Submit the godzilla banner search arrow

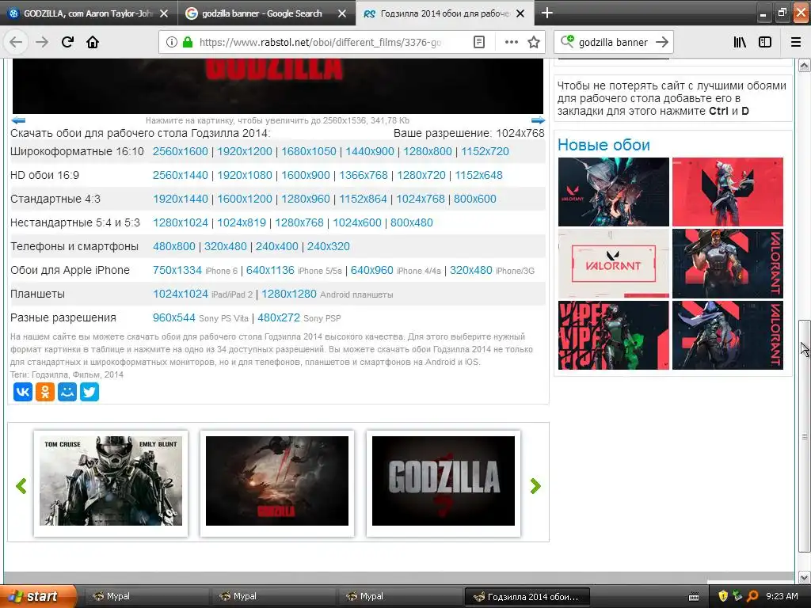[662, 42]
